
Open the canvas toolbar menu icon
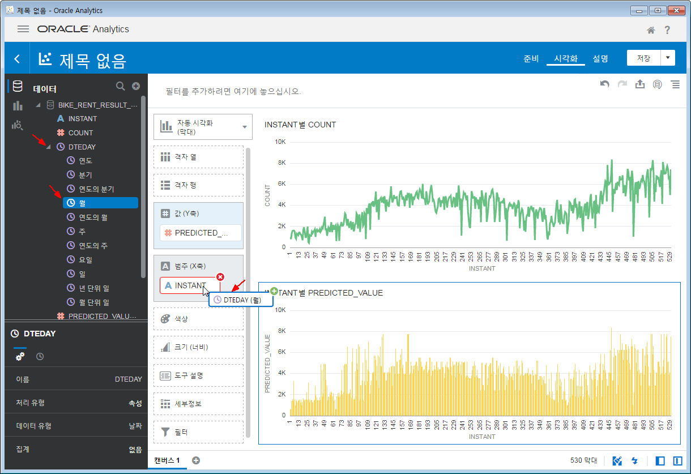(x=675, y=84)
